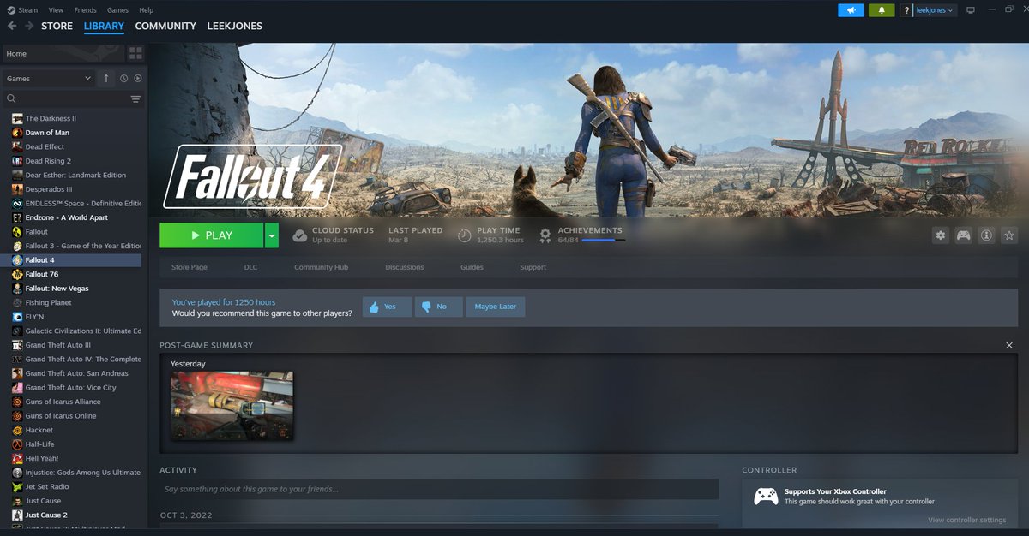Focus the activity comment box
Screen dimensions: 1029x536
coord(439,489)
